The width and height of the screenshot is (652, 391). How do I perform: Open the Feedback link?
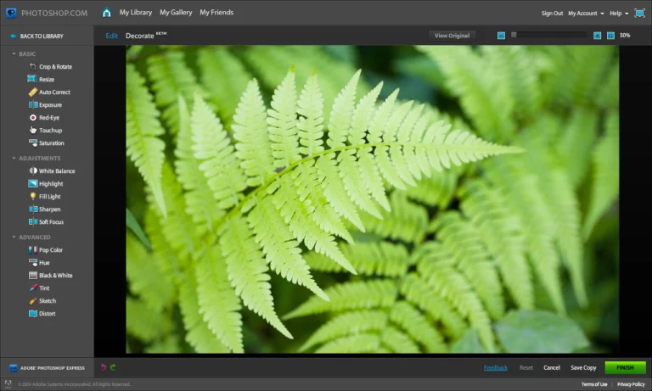click(496, 368)
